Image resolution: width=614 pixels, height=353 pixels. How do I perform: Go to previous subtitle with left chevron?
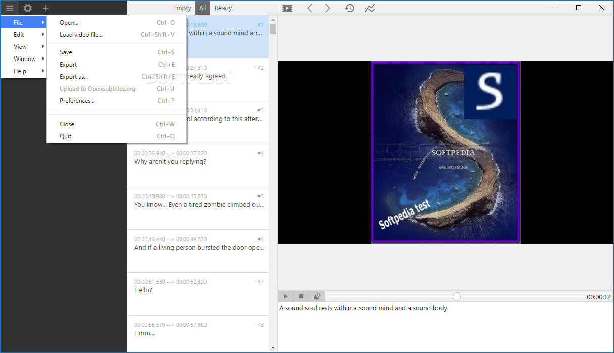click(310, 8)
